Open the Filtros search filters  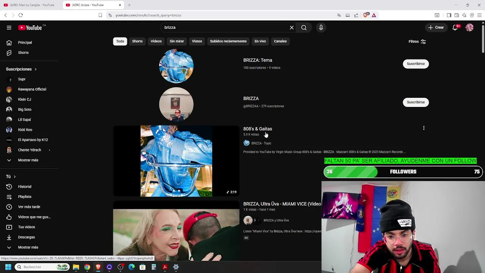tap(417, 41)
